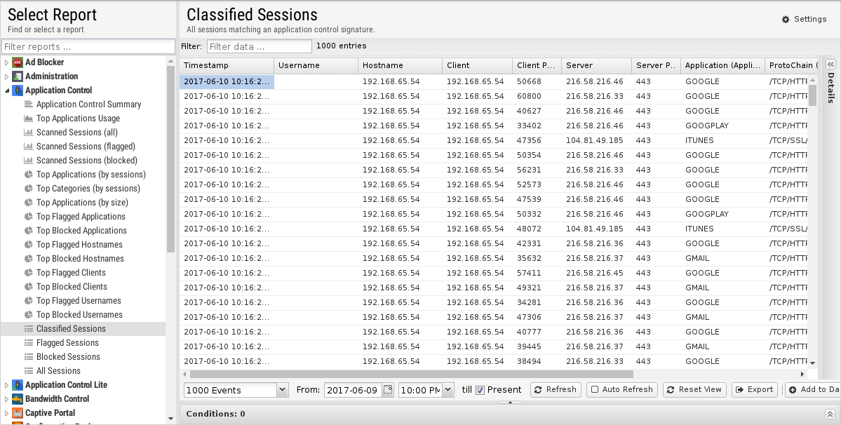Collapse the Details side panel

coord(830,65)
